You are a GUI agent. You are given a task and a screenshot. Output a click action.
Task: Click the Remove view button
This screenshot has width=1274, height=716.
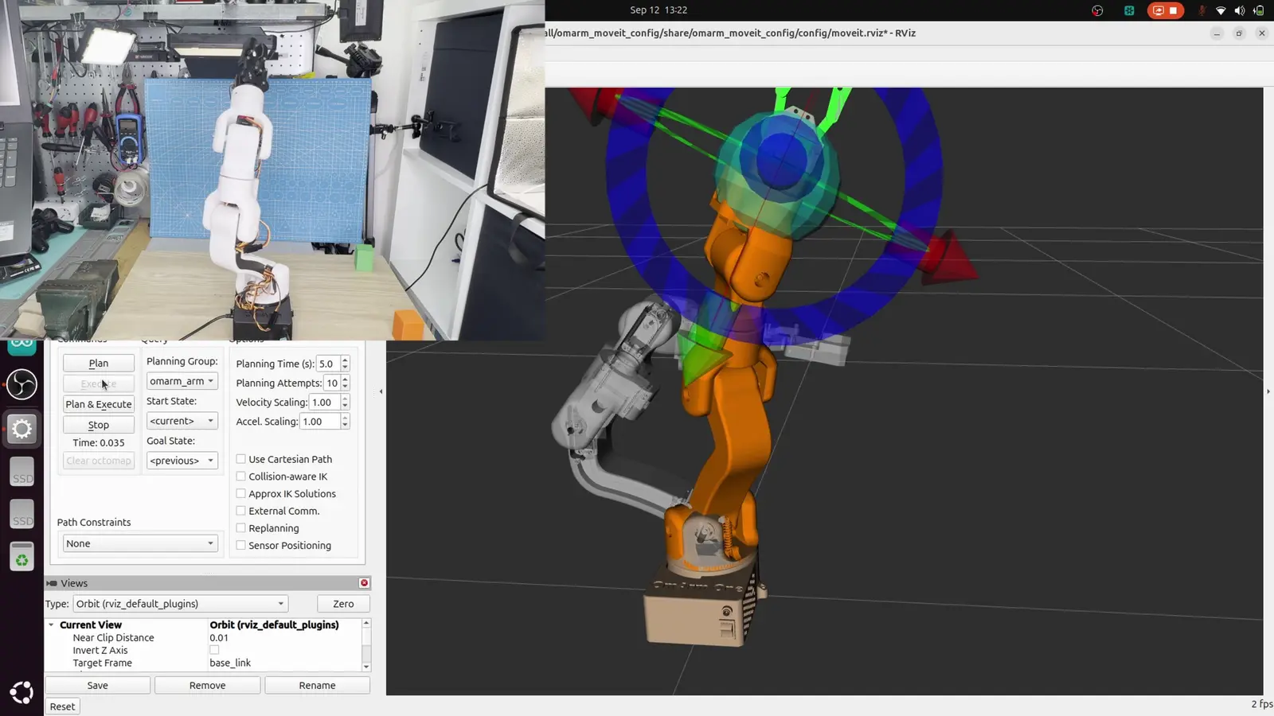pos(208,685)
